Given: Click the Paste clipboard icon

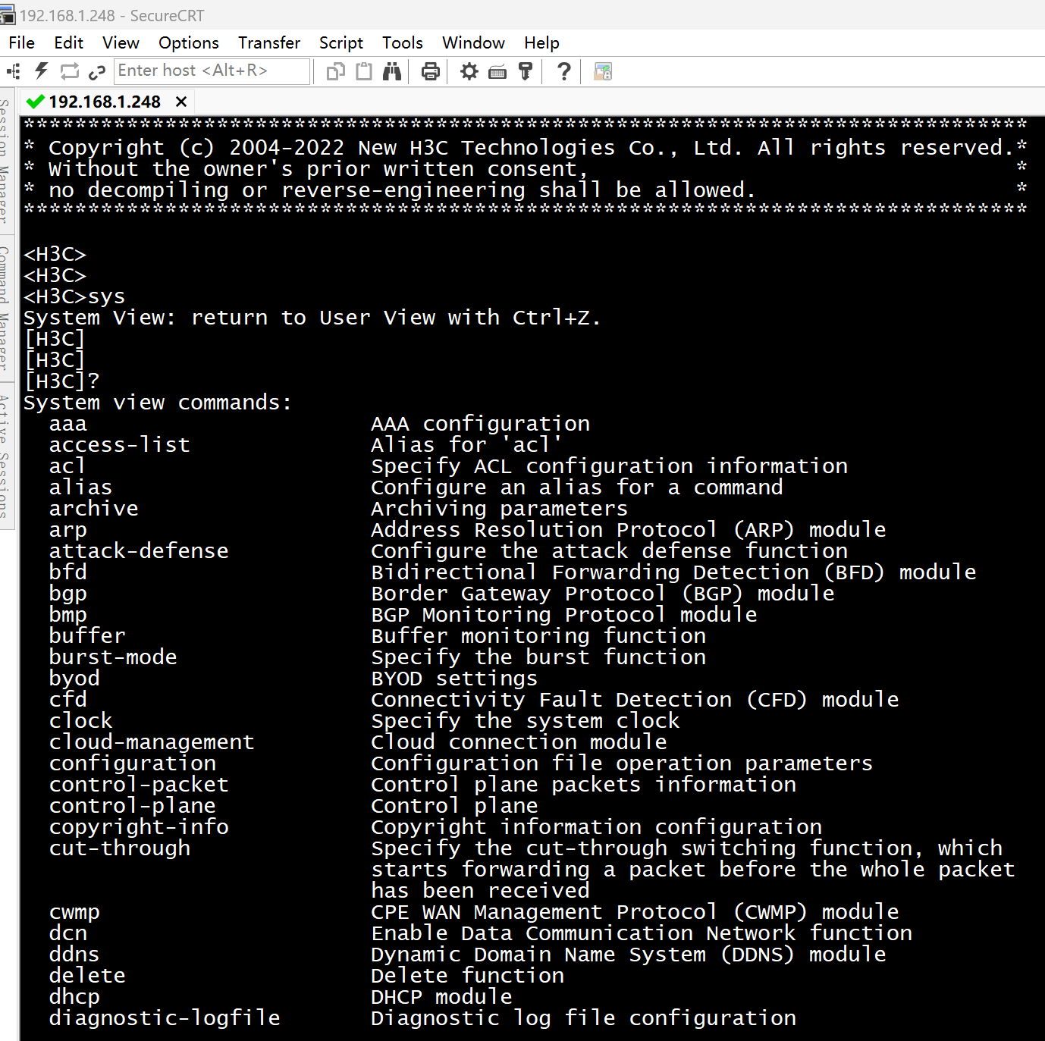Looking at the screenshot, I should [x=364, y=71].
